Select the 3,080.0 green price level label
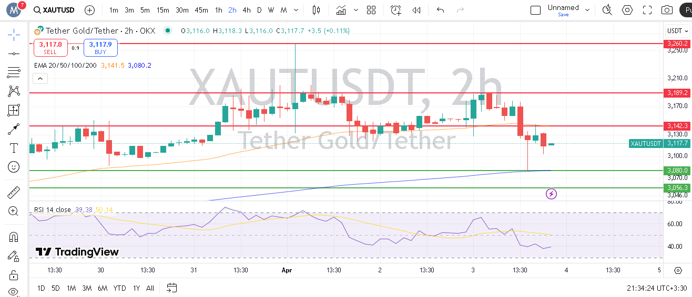The width and height of the screenshot is (692, 297). tap(677, 170)
